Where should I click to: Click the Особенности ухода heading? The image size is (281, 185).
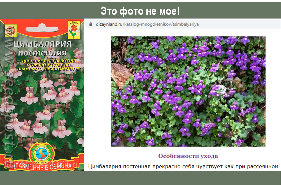click(188, 156)
